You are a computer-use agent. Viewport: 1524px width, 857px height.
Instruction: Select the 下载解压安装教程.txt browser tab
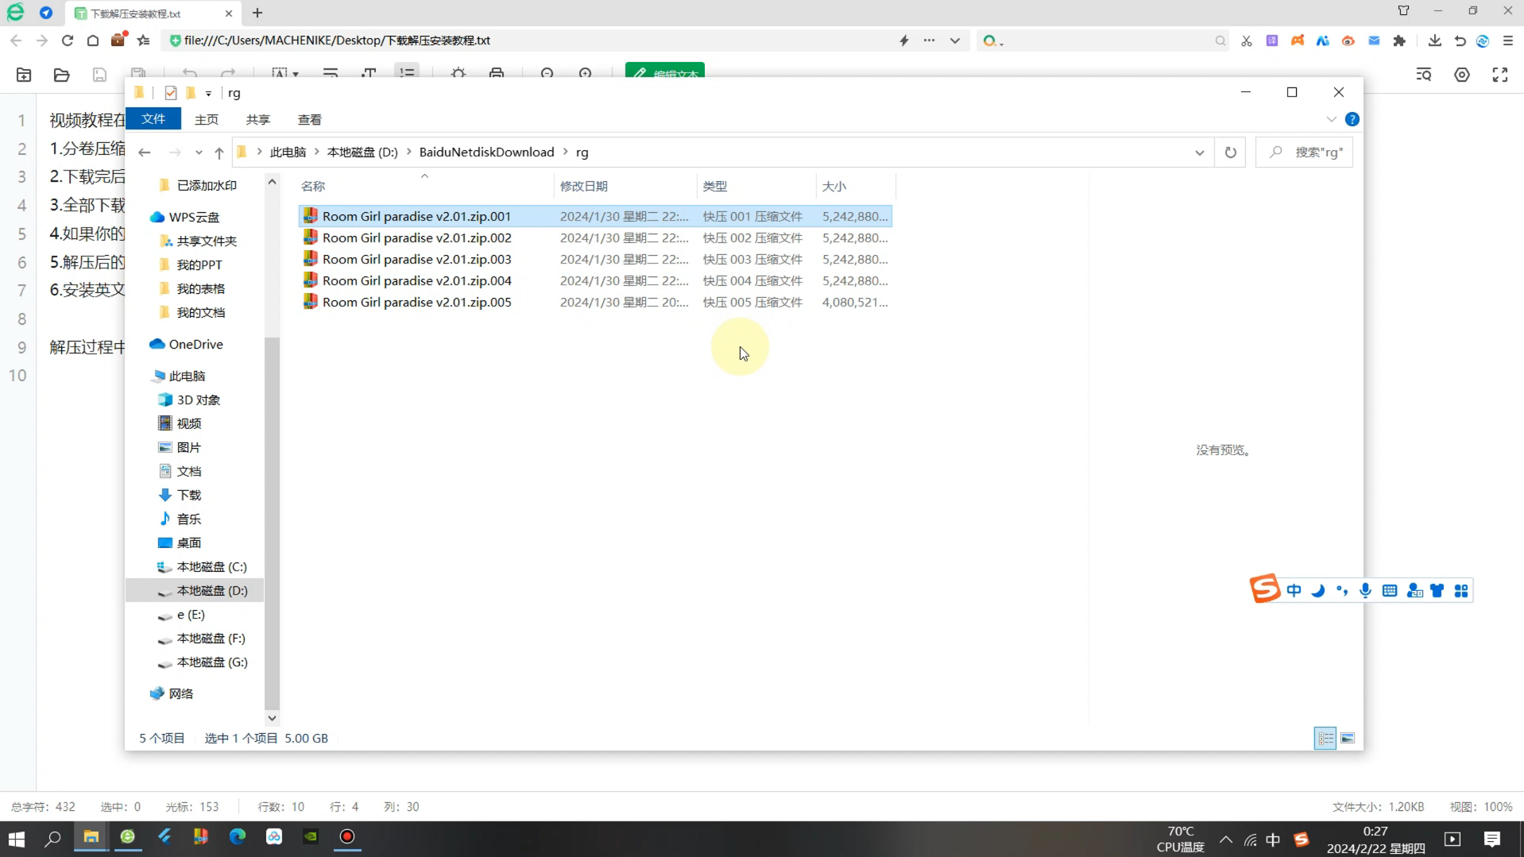(153, 14)
